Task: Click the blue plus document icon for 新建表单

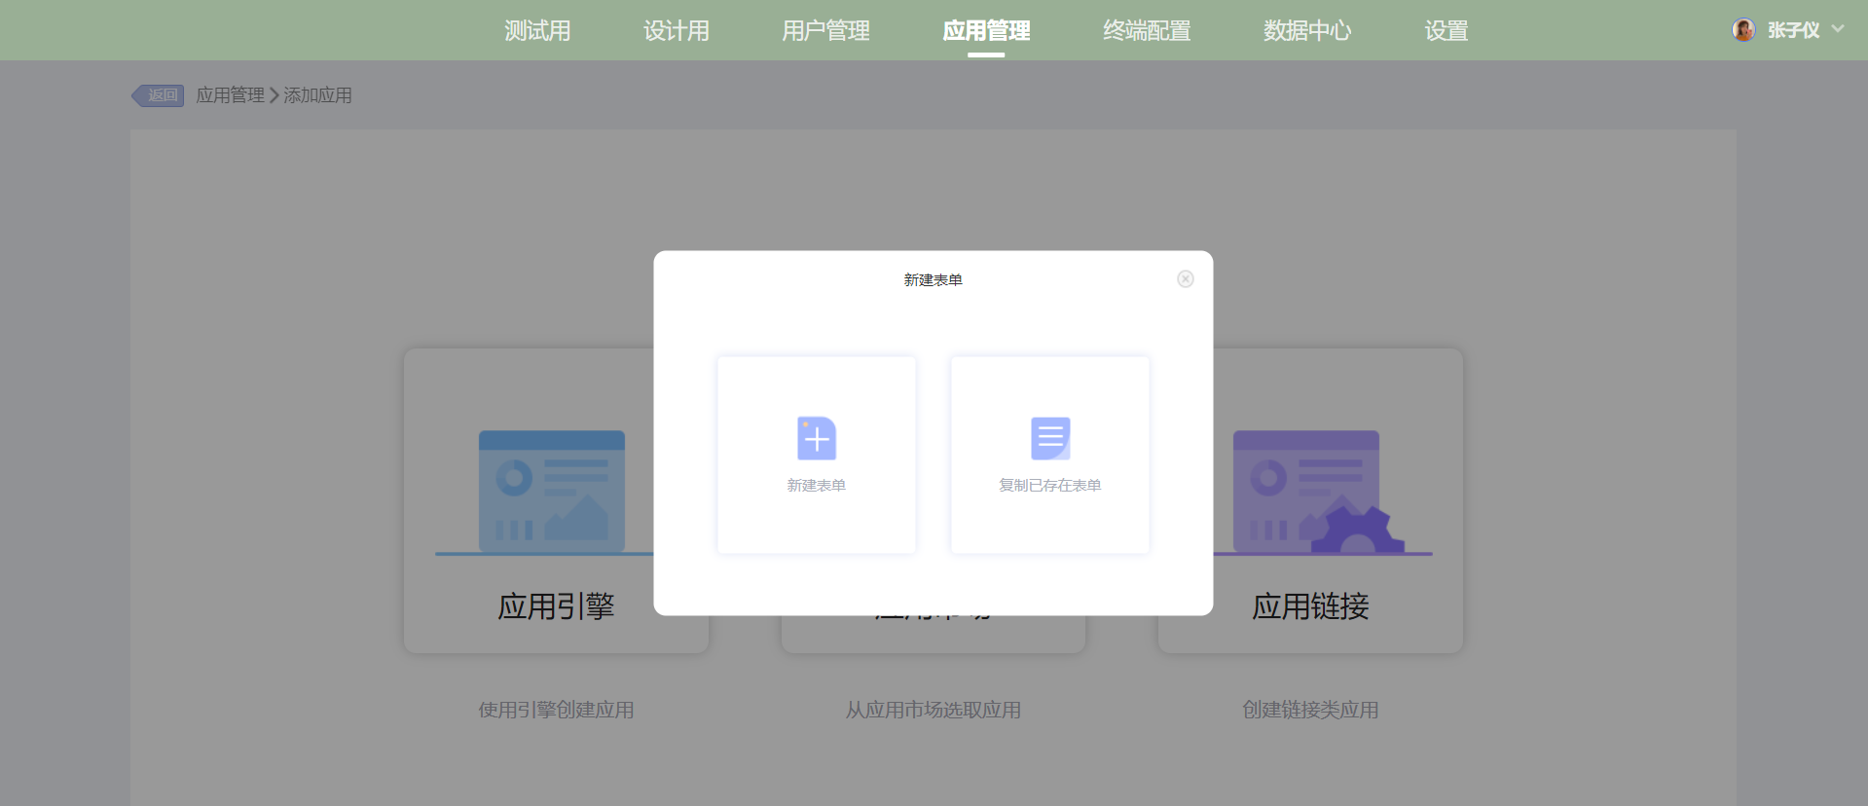Action: (x=817, y=438)
